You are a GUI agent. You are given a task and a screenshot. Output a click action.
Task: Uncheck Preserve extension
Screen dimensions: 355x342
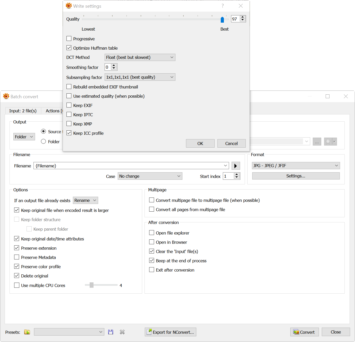click(17, 248)
